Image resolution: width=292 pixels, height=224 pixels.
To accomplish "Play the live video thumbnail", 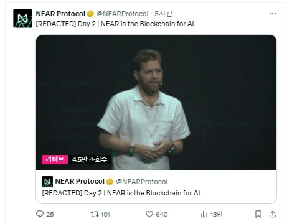I will click(x=156, y=102).
